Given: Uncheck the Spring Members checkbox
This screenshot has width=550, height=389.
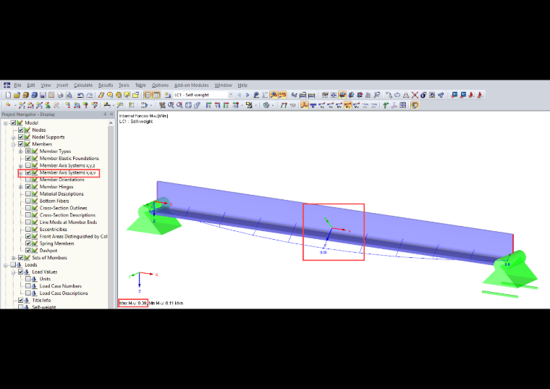Looking at the screenshot, I should 28,243.
